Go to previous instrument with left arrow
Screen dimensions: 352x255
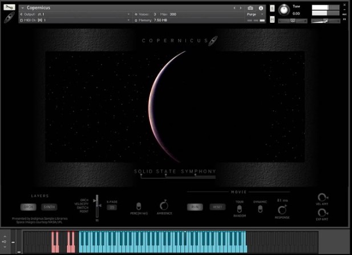[234, 8]
